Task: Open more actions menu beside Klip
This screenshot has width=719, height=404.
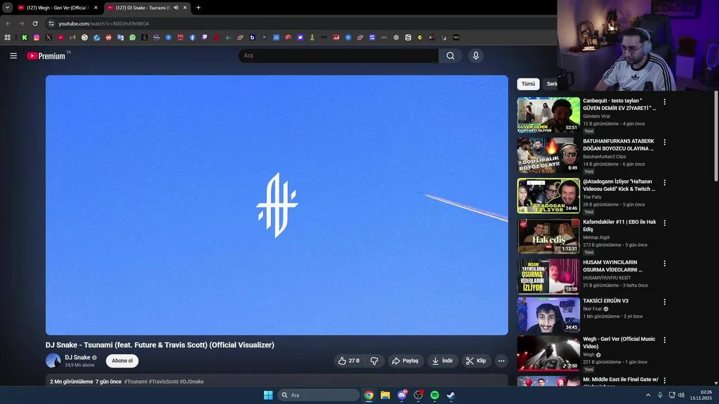Action: 502,361
